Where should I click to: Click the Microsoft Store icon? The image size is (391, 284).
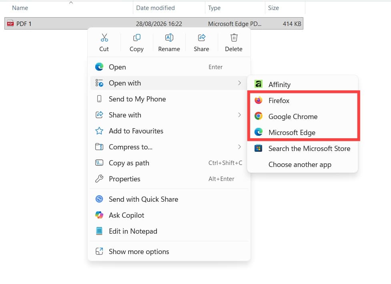click(259, 148)
